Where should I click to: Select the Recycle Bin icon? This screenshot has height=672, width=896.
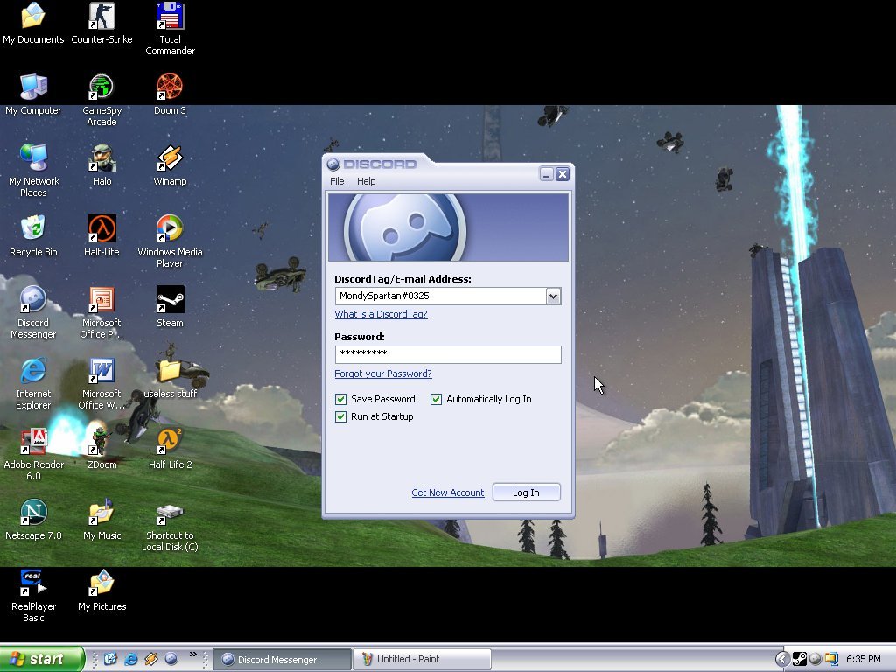(33, 236)
